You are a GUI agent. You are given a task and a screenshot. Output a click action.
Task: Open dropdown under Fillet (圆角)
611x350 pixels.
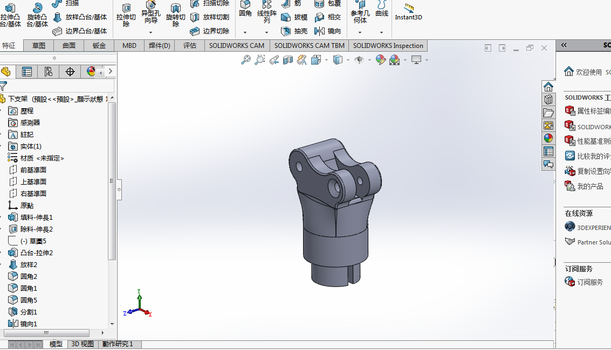click(x=245, y=33)
